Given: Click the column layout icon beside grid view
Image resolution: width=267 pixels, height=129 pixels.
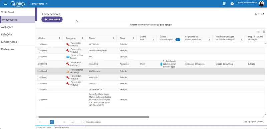Looking at the screenshot, I should click(x=264, y=32).
